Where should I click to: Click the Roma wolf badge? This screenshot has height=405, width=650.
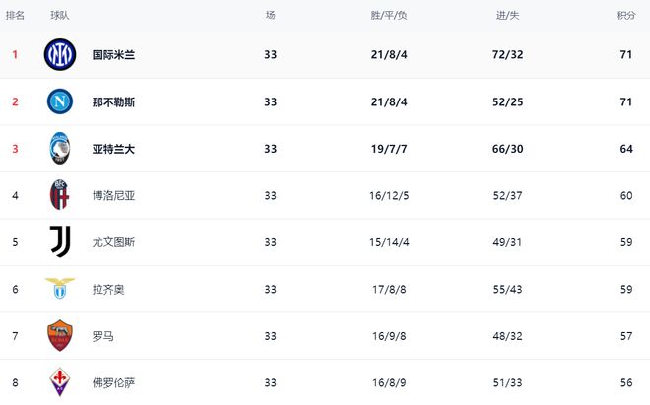coord(59,336)
